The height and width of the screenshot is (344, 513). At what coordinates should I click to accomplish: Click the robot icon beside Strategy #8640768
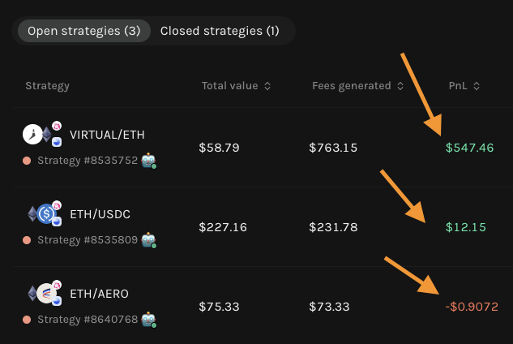(148, 320)
